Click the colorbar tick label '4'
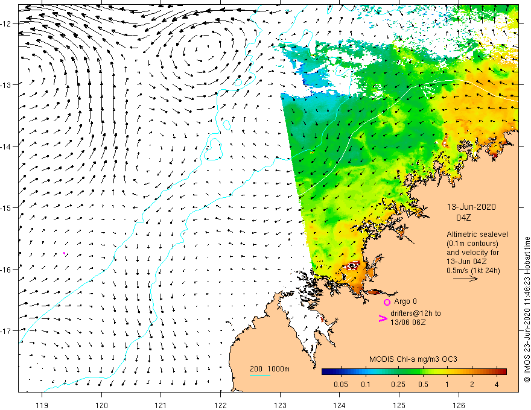531x410 pixels. click(x=497, y=385)
